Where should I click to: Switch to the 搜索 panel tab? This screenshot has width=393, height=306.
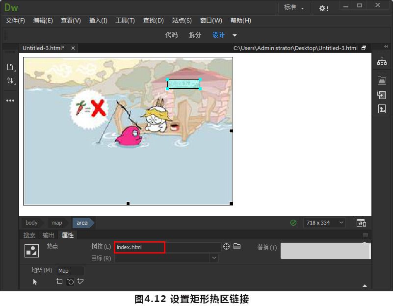pyautogui.click(x=29, y=235)
